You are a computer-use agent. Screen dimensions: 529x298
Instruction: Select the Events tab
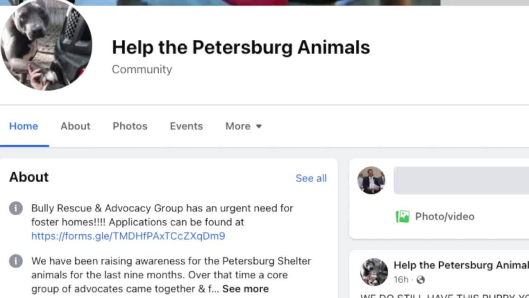[186, 126]
